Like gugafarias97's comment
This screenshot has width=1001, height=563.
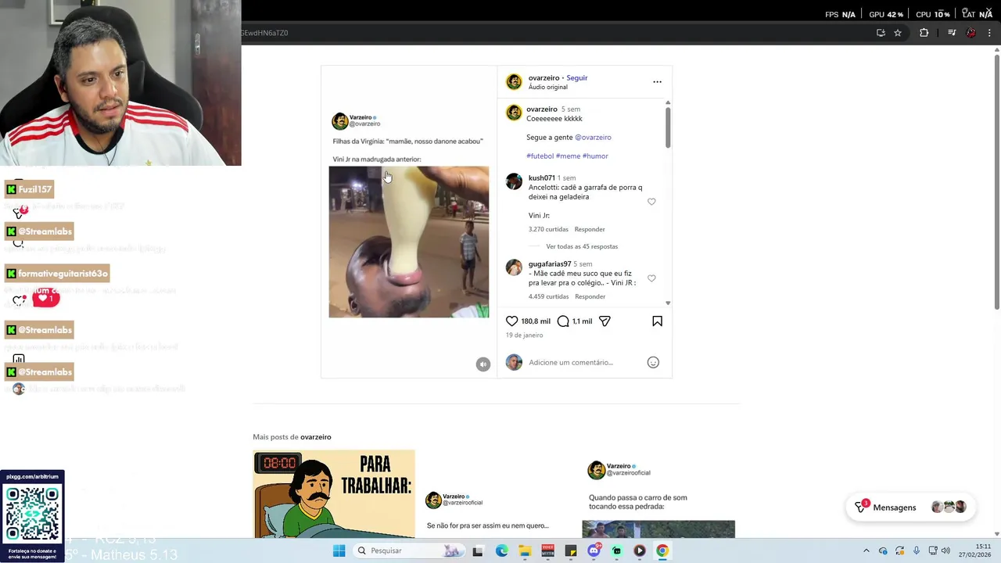pyautogui.click(x=651, y=278)
